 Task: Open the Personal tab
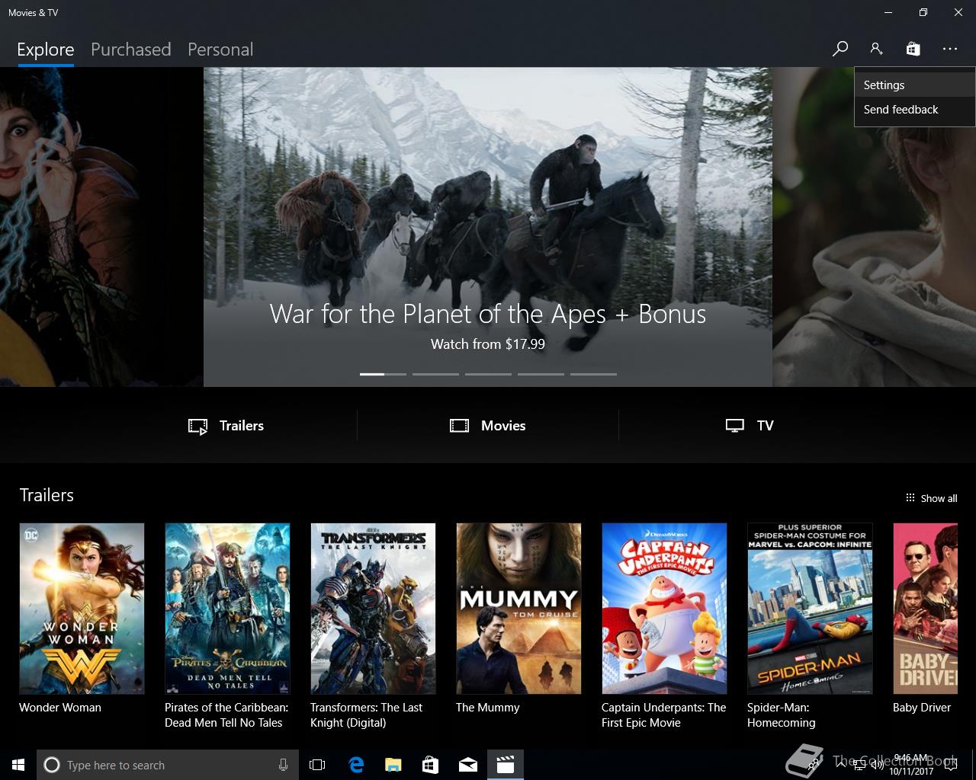tap(220, 50)
